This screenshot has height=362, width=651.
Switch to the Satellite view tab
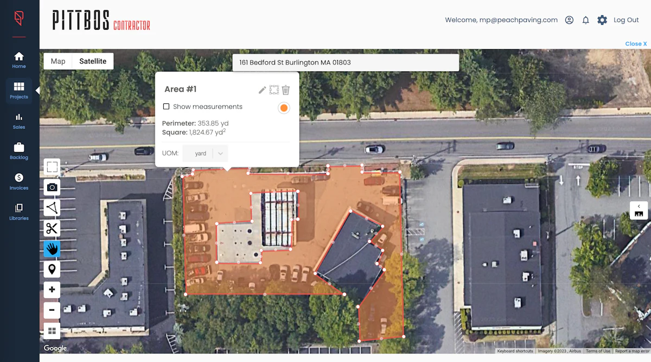point(93,61)
